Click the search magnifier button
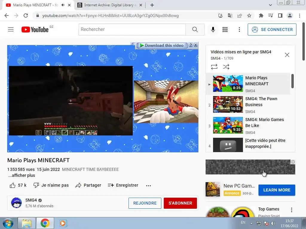 coord(195,30)
